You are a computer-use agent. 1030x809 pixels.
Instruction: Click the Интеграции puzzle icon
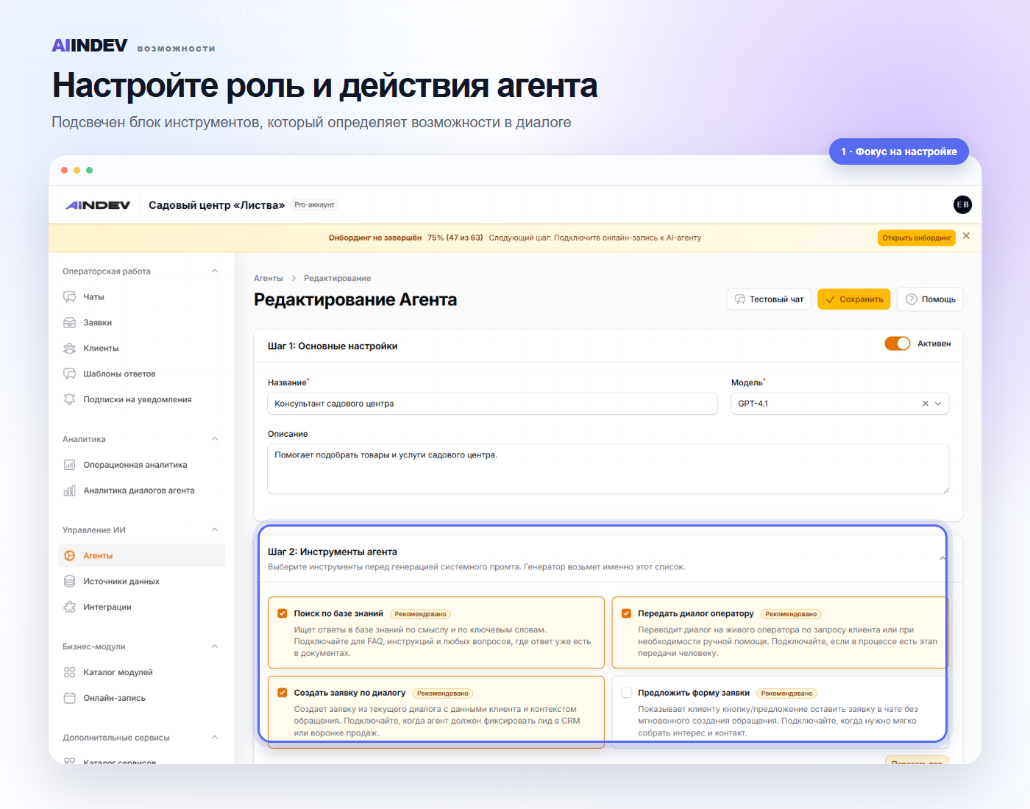pos(70,607)
